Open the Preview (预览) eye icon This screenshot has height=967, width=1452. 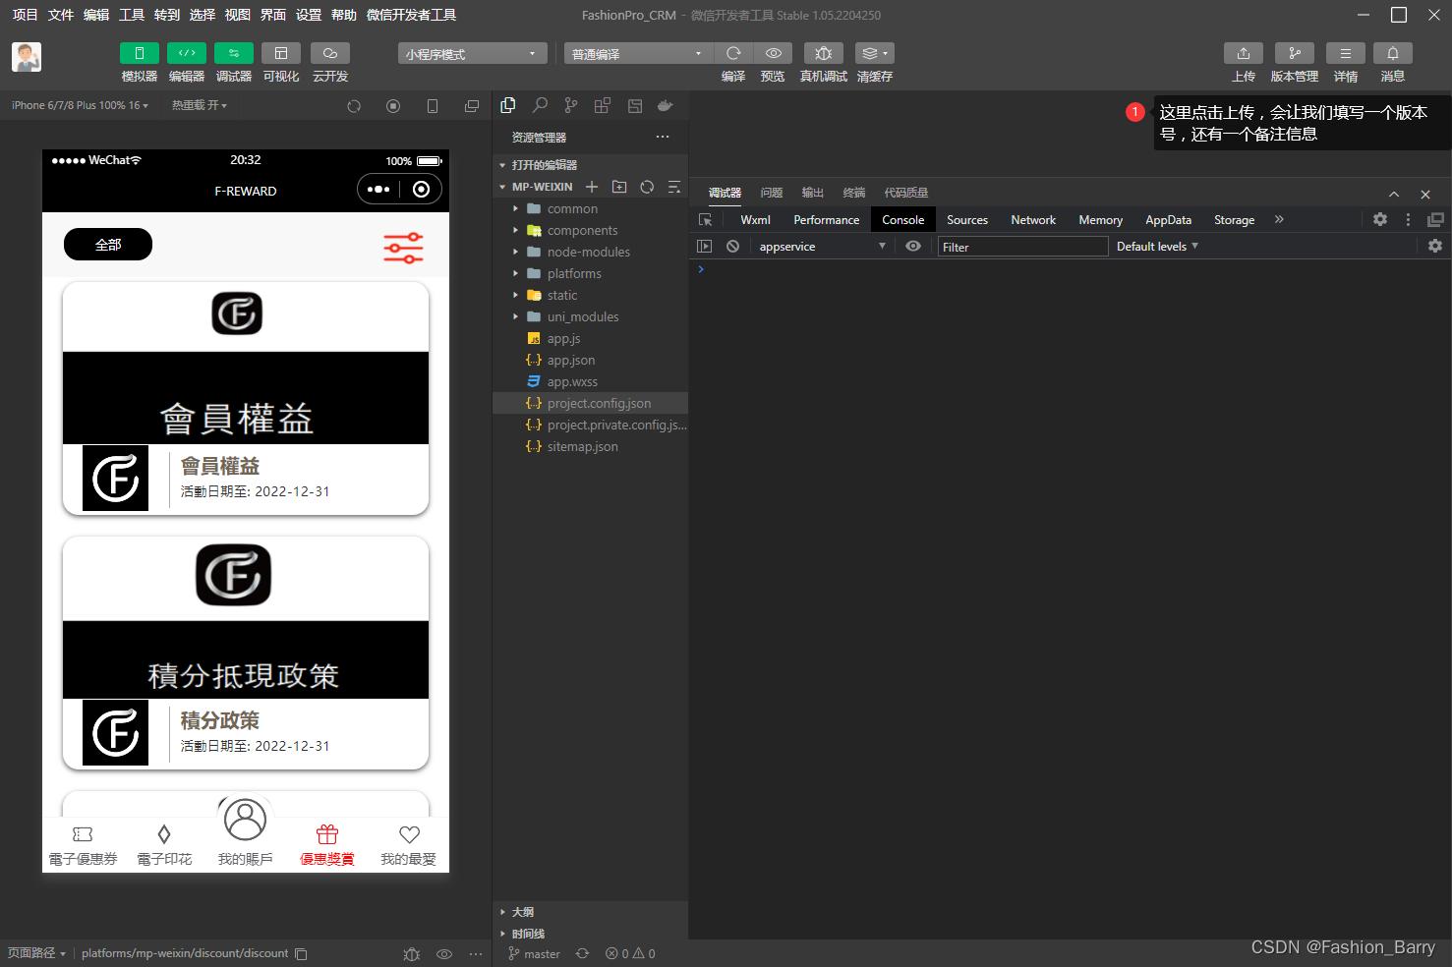click(774, 53)
